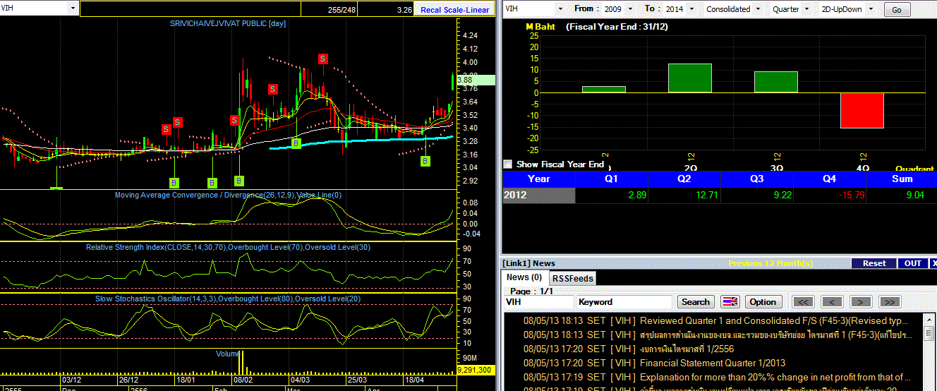Click the Q1 value 2.89 cell
This screenshot has height=391, width=937.
(x=611, y=195)
